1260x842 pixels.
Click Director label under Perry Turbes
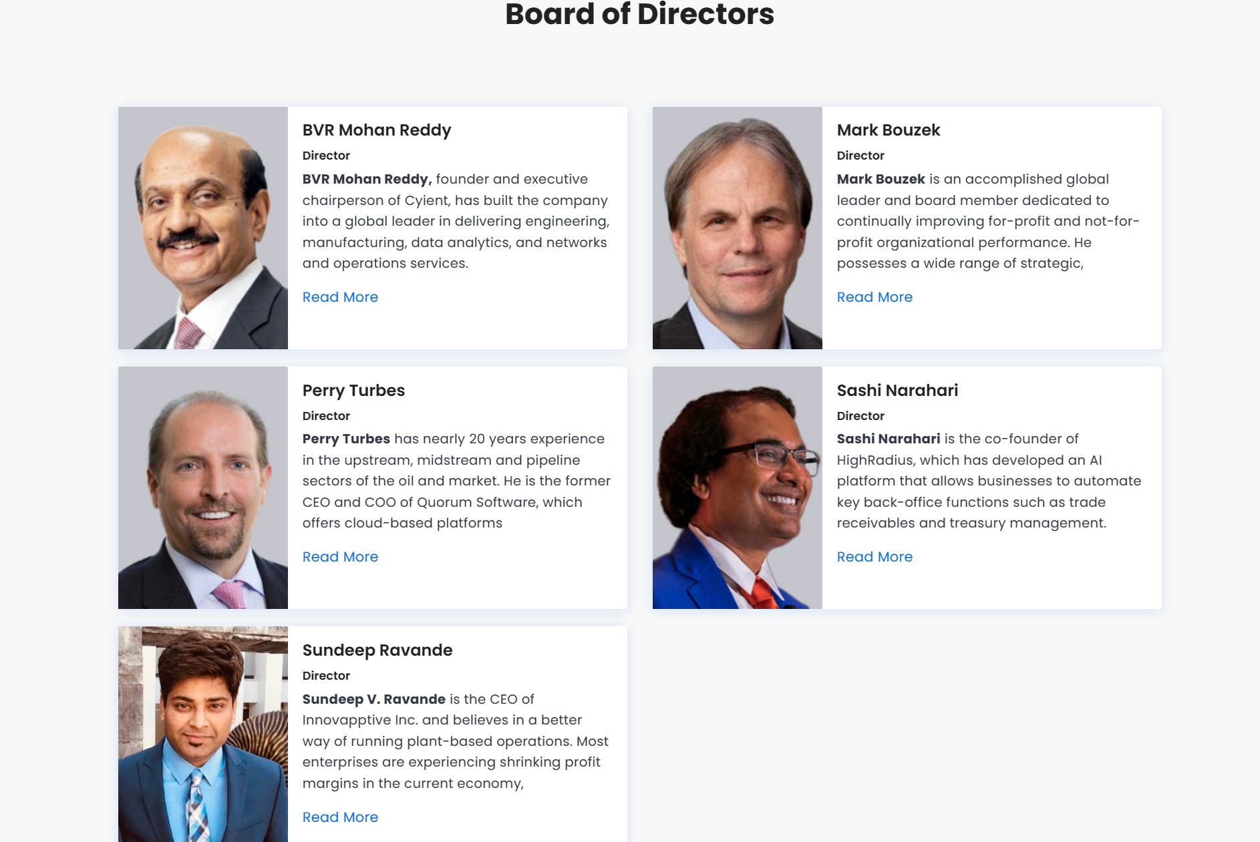tap(326, 416)
